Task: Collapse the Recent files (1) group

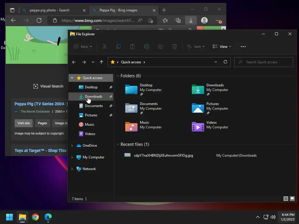Action: (118, 144)
